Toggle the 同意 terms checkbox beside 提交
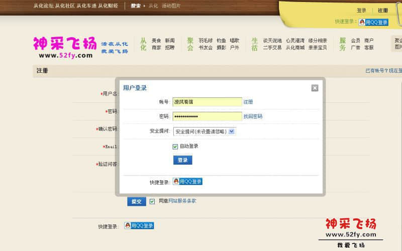The width and height of the screenshot is (402, 251). tap(152, 201)
